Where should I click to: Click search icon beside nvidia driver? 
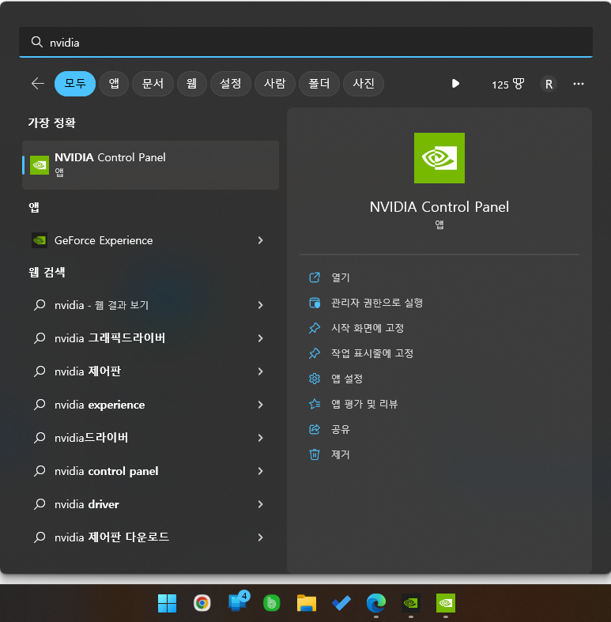(x=40, y=504)
